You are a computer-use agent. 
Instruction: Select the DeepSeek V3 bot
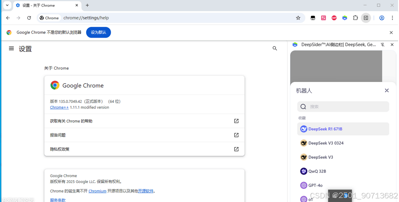tap(343, 157)
